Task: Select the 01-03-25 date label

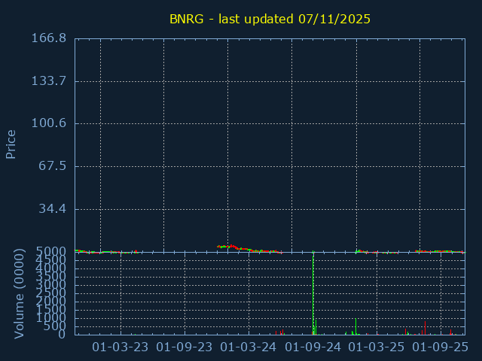Action: point(377,347)
